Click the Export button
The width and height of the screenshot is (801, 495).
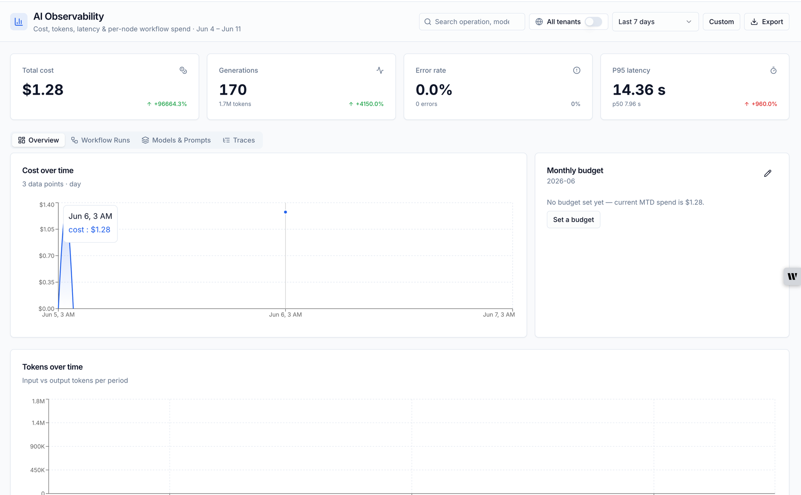(x=766, y=22)
